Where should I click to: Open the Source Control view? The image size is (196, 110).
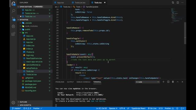click(x=13, y=19)
